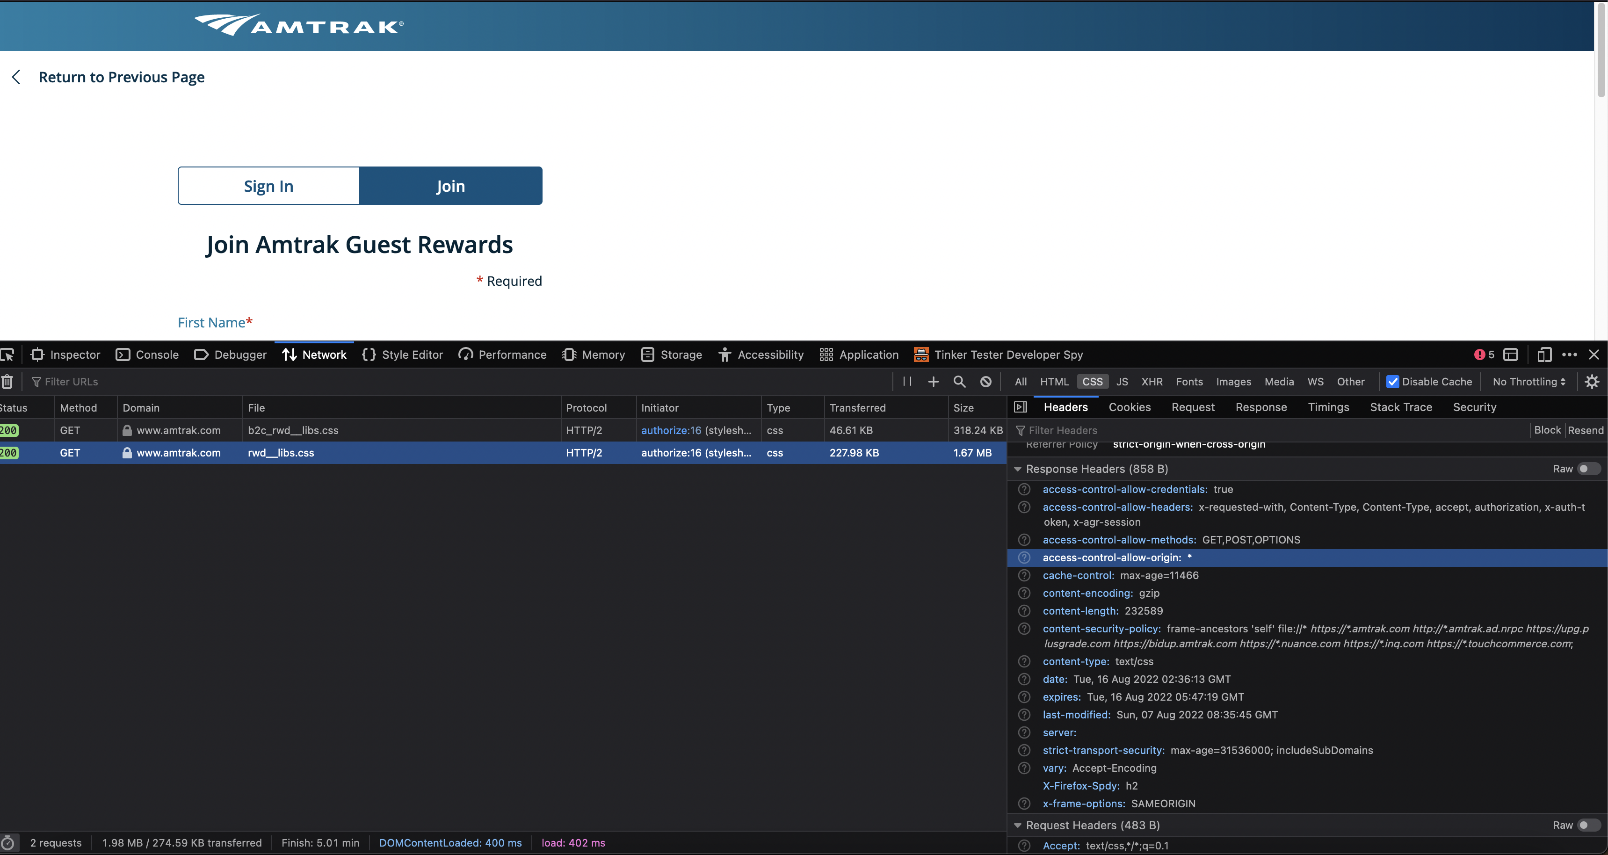Click help icon beside vary header
The image size is (1608, 855).
pos(1024,768)
